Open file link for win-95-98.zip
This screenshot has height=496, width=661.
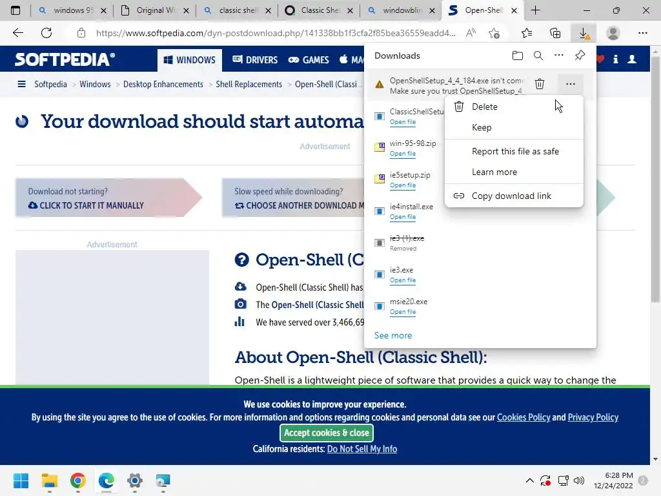pos(403,154)
